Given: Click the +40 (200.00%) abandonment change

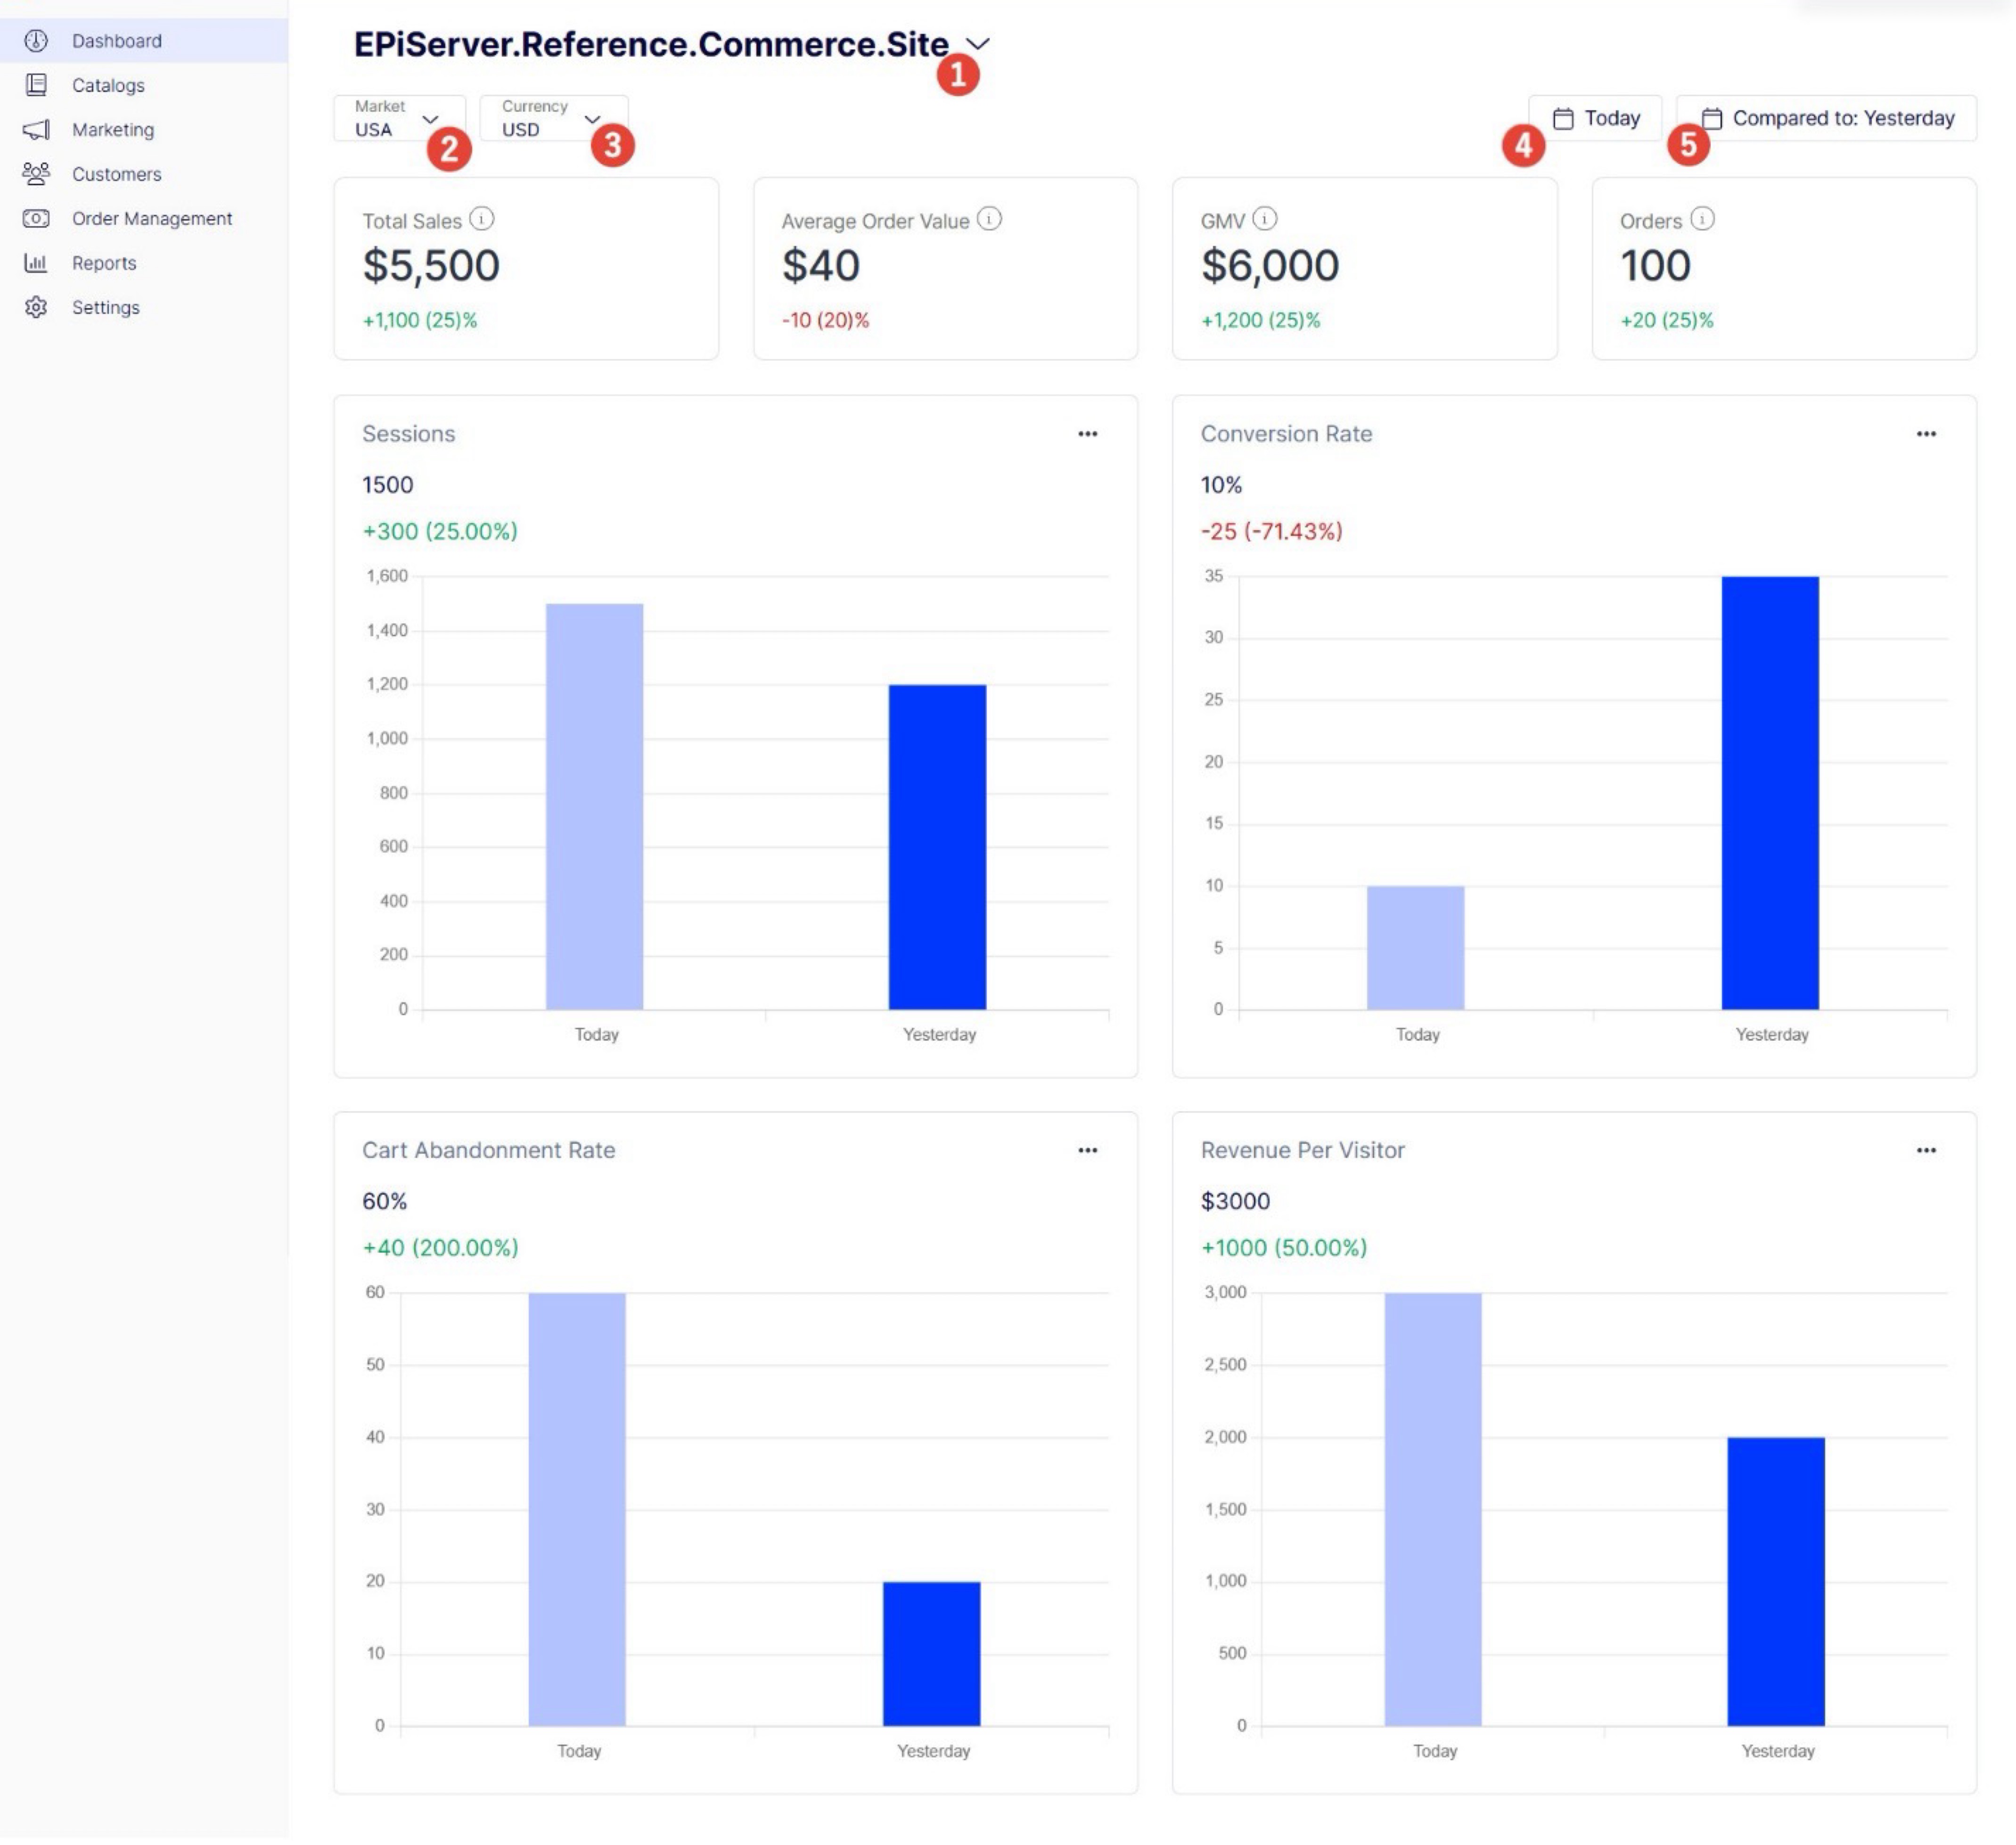Looking at the screenshot, I should coord(440,1249).
